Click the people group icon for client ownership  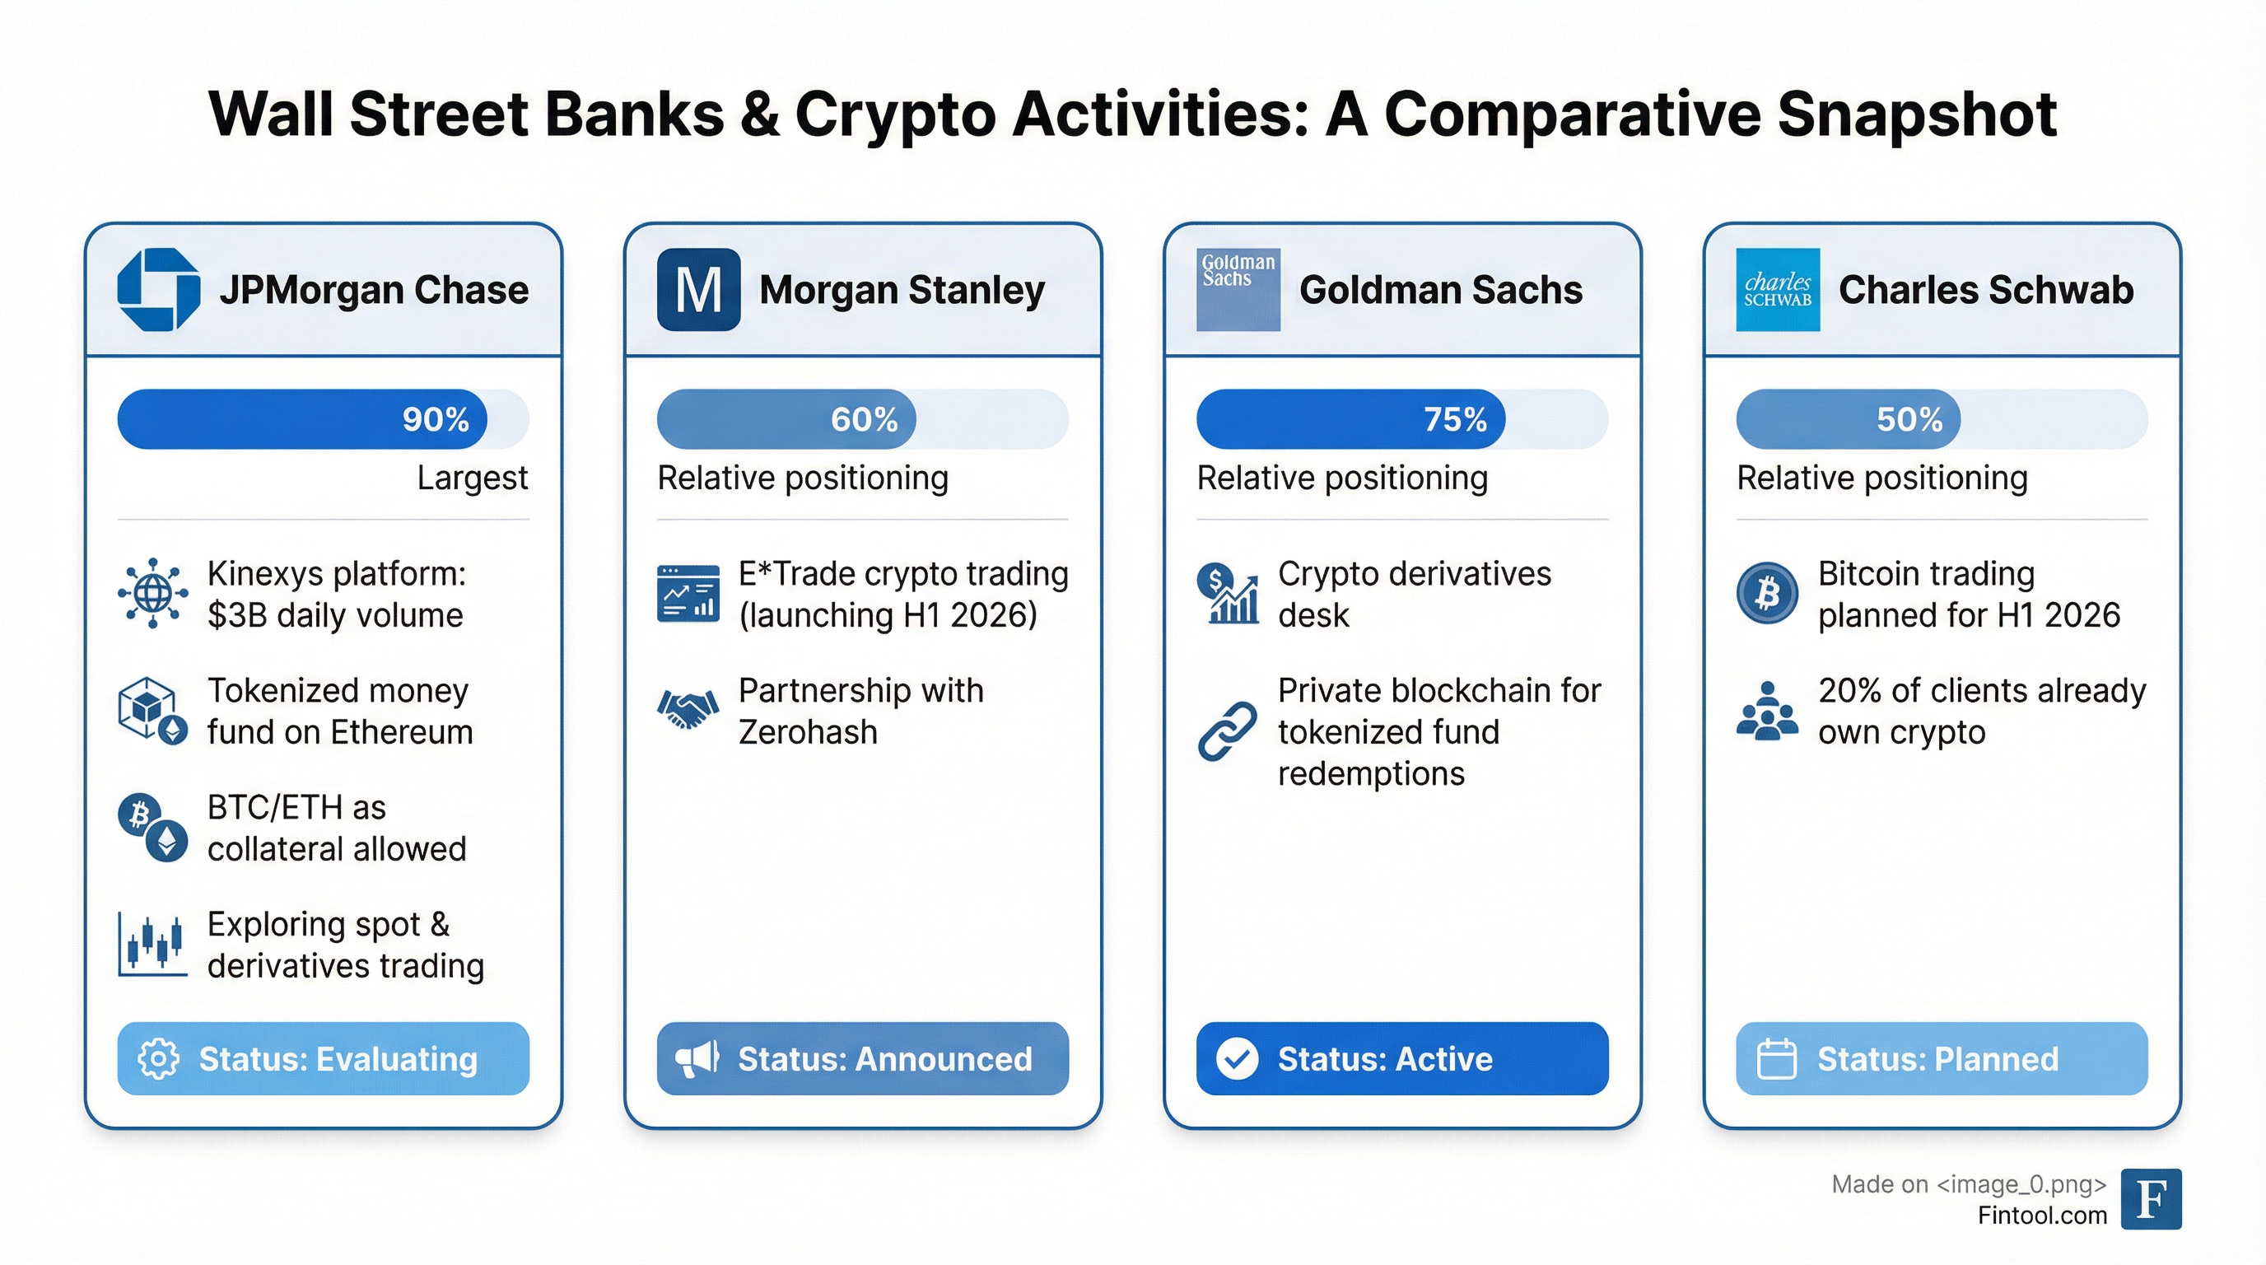click(1766, 710)
